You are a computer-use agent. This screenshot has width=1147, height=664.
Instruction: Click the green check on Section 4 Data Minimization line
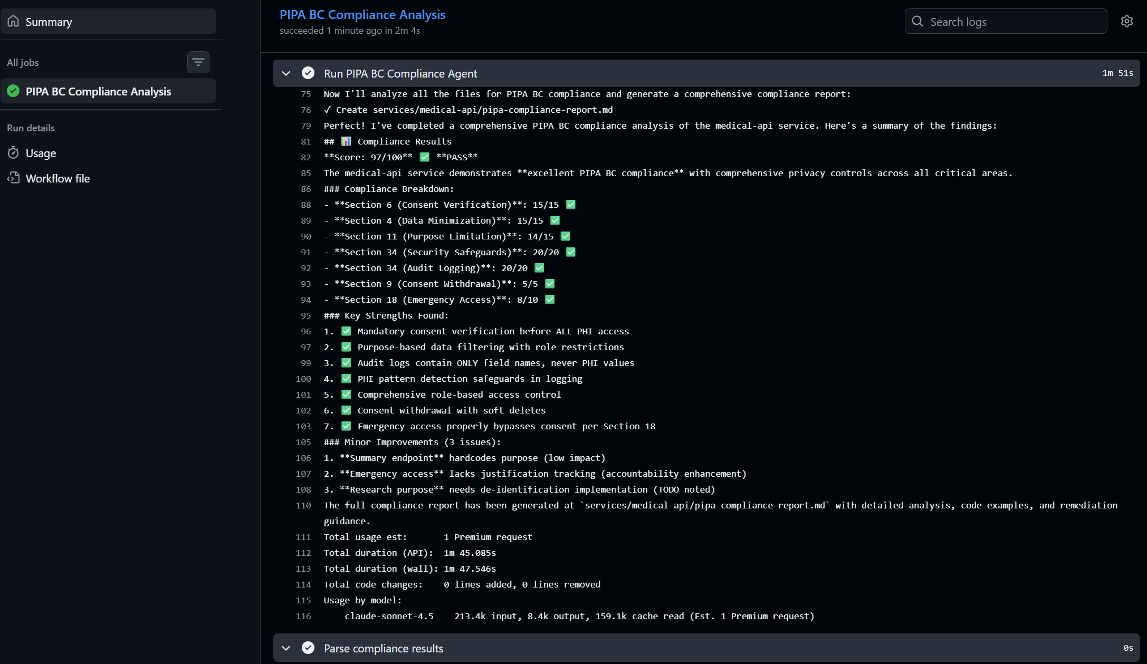(x=555, y=220)
